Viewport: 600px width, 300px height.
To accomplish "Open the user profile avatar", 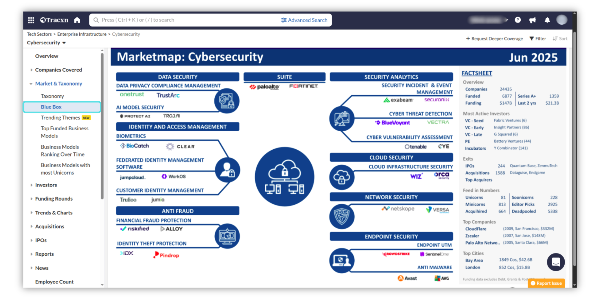I will point(562,20).
